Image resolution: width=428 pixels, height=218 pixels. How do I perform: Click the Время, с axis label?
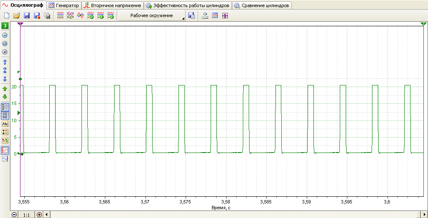pyautogui.click(x=222, y=208)
